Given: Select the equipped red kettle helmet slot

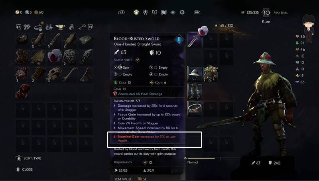Looking at the screenshot, I should [x=195, y=74].
